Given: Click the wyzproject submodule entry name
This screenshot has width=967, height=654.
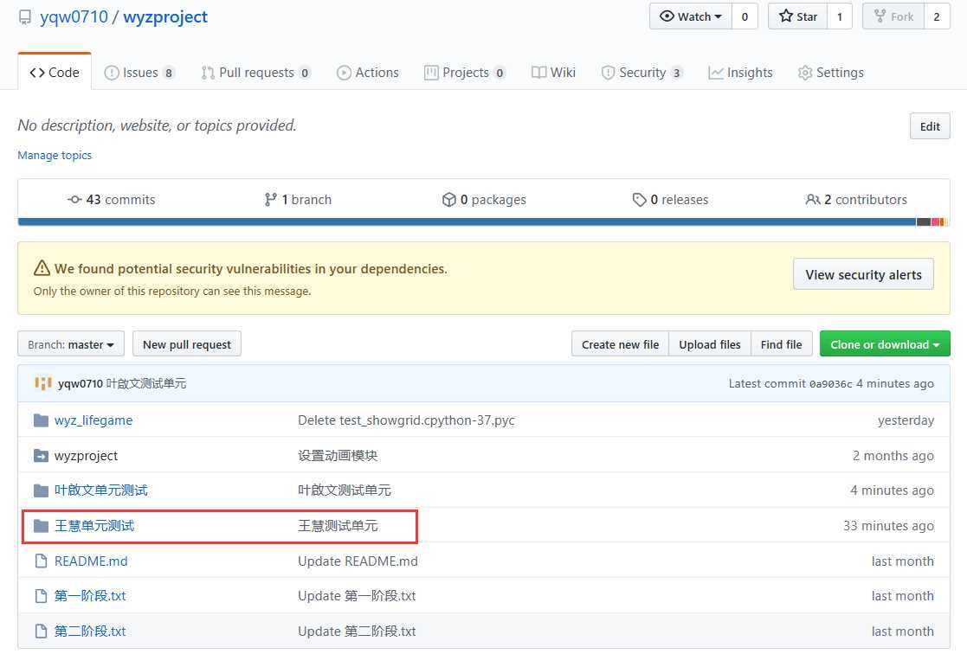Looking at the screenshot, I should point(86,456).
